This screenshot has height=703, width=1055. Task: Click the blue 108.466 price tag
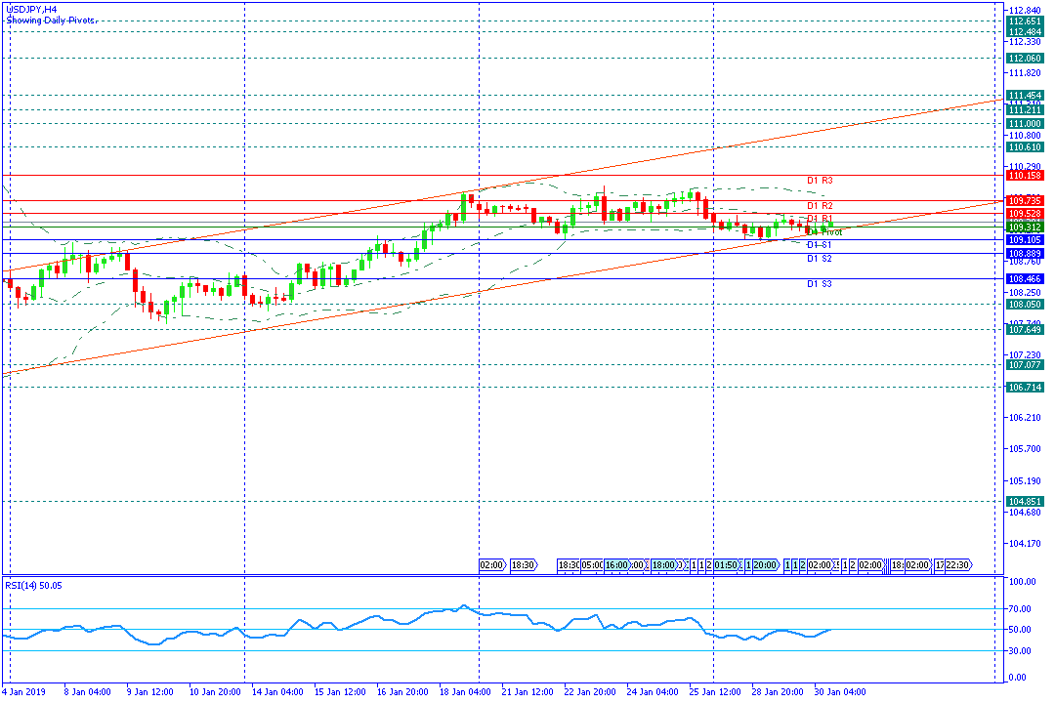(x=1025, y=278)
